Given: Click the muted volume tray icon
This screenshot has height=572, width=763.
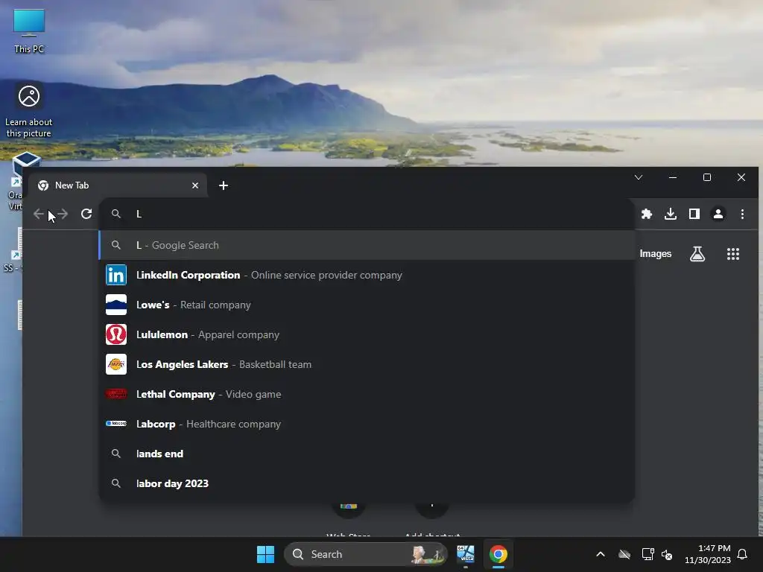Looking at the screenshot, I should (x=667, y=554).
